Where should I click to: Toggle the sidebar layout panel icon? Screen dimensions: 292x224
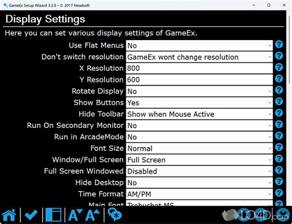tap(54, 215)
